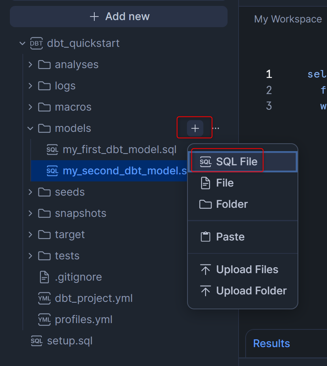This screenshot has width=327, height=366.
Task: Click line number 1 in the editor
Action: pyautogui.click(x=269, y=74)
